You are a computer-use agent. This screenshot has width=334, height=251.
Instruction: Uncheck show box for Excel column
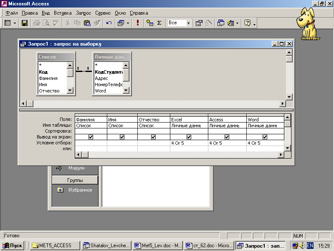(x=189, y=137)
